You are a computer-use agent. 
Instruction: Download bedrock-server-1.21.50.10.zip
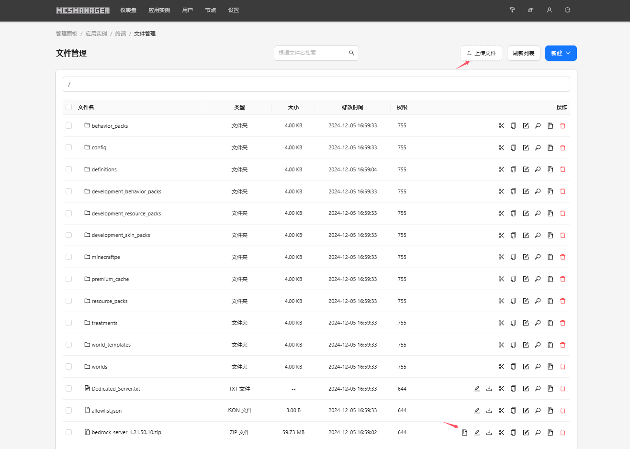(x=489, y=433)
